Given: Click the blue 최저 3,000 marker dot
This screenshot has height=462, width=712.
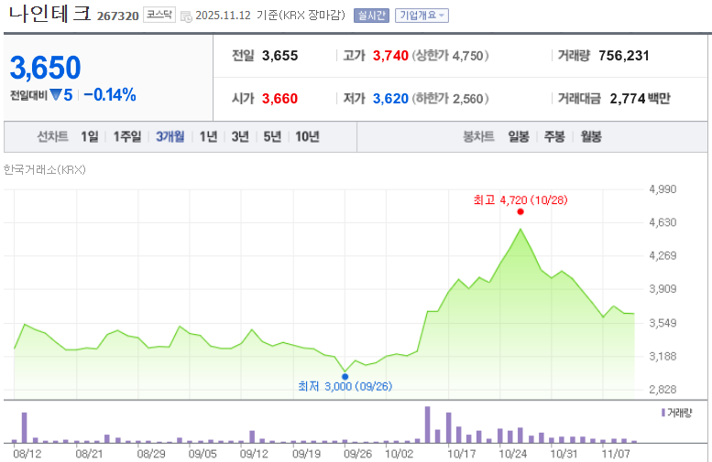Looking at the screenshot, I should click(345, 376).
